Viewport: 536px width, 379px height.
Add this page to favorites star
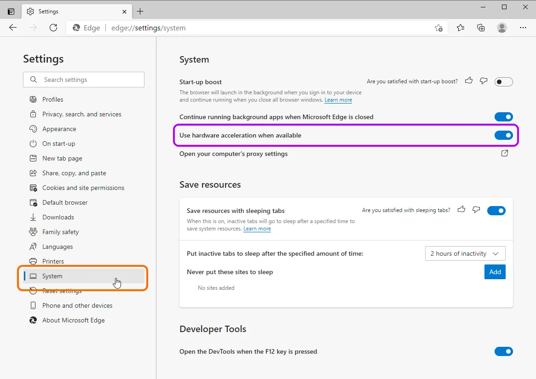(438, 28)
